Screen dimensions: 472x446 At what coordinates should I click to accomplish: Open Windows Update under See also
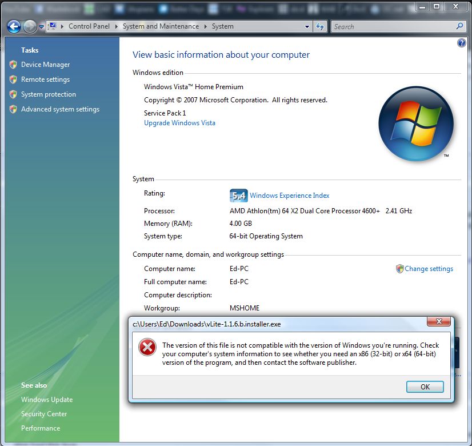click(47, 400)
